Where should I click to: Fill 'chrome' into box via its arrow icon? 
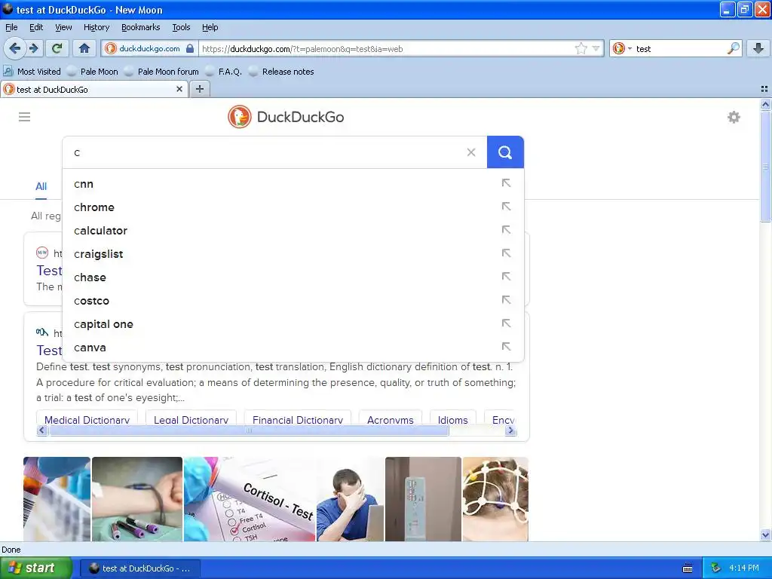[506, 207]
